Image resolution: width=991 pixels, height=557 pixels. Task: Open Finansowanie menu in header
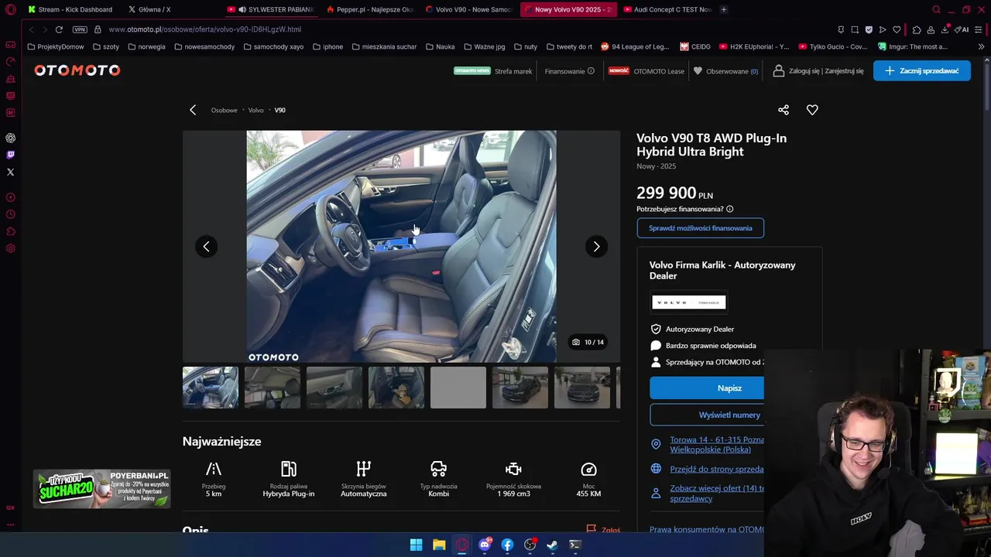pyautogui.click(x=569, y=71)
